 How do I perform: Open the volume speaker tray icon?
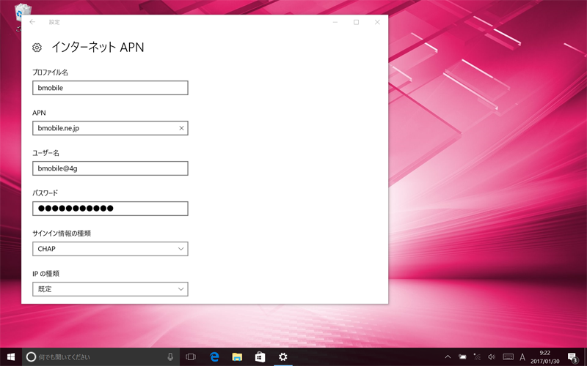pyautogui.click(x=492, y=357)
